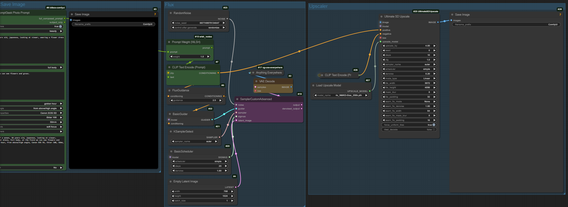Click the IMAGE output socket of Ultimate SD Upscale
This screenshot has width=568, height=207.
click(438, 22)
